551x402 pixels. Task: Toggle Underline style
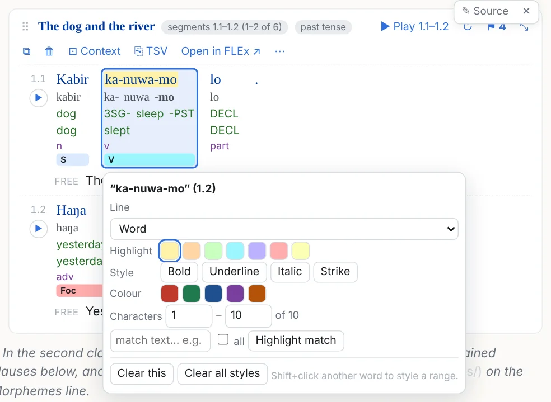pos(235,272)
